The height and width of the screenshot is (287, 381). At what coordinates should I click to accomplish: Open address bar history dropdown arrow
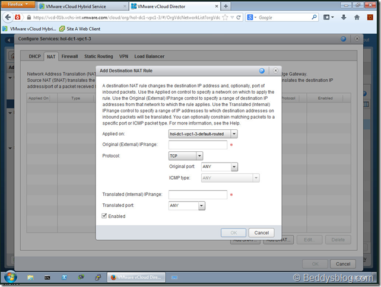(x=232, y=17)
